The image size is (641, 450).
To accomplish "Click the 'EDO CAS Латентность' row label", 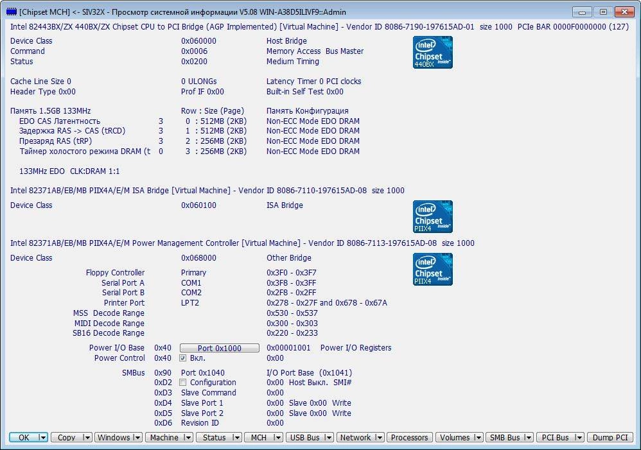I will (x=60, y=121).
